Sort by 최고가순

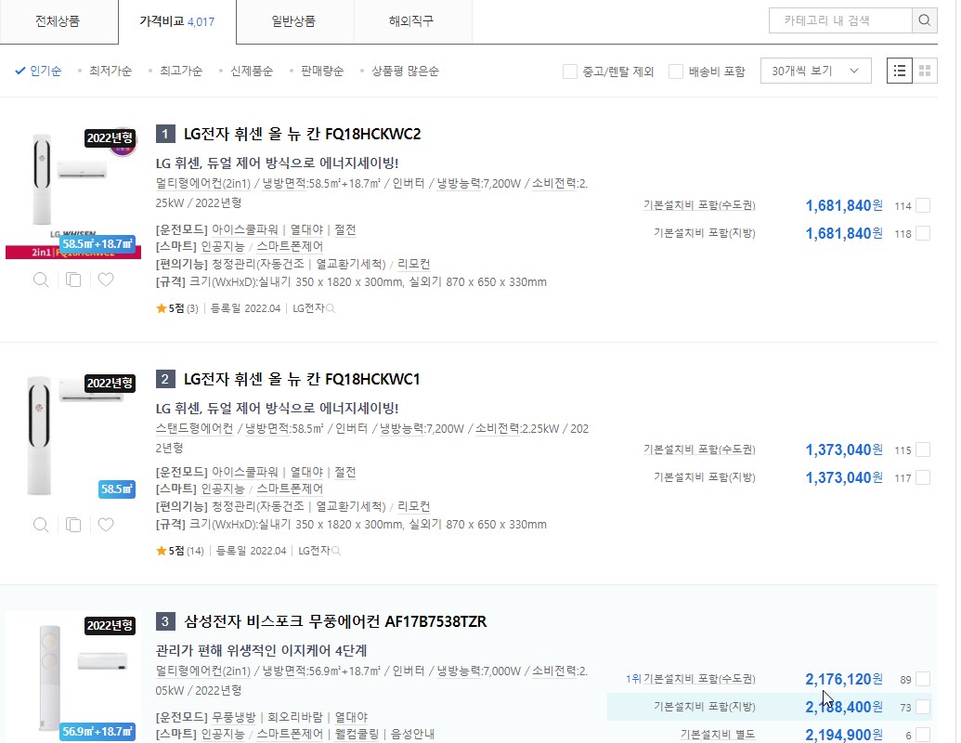181,72
